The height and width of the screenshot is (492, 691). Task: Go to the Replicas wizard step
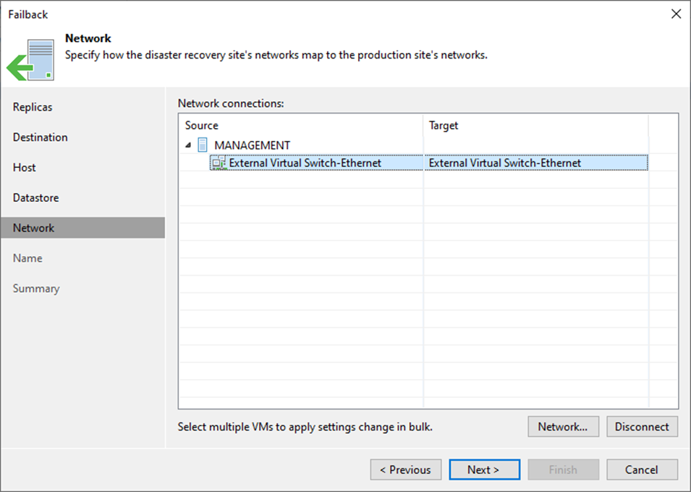[x=33, y=107]
